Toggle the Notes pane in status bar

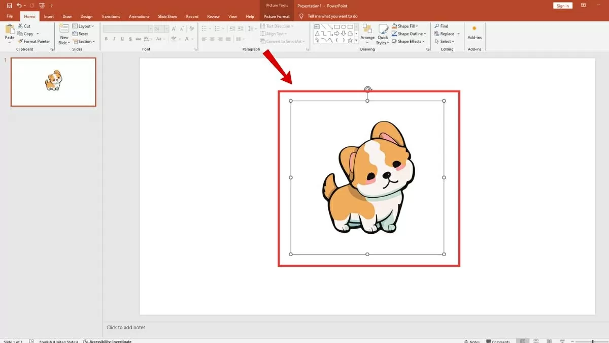471,341
